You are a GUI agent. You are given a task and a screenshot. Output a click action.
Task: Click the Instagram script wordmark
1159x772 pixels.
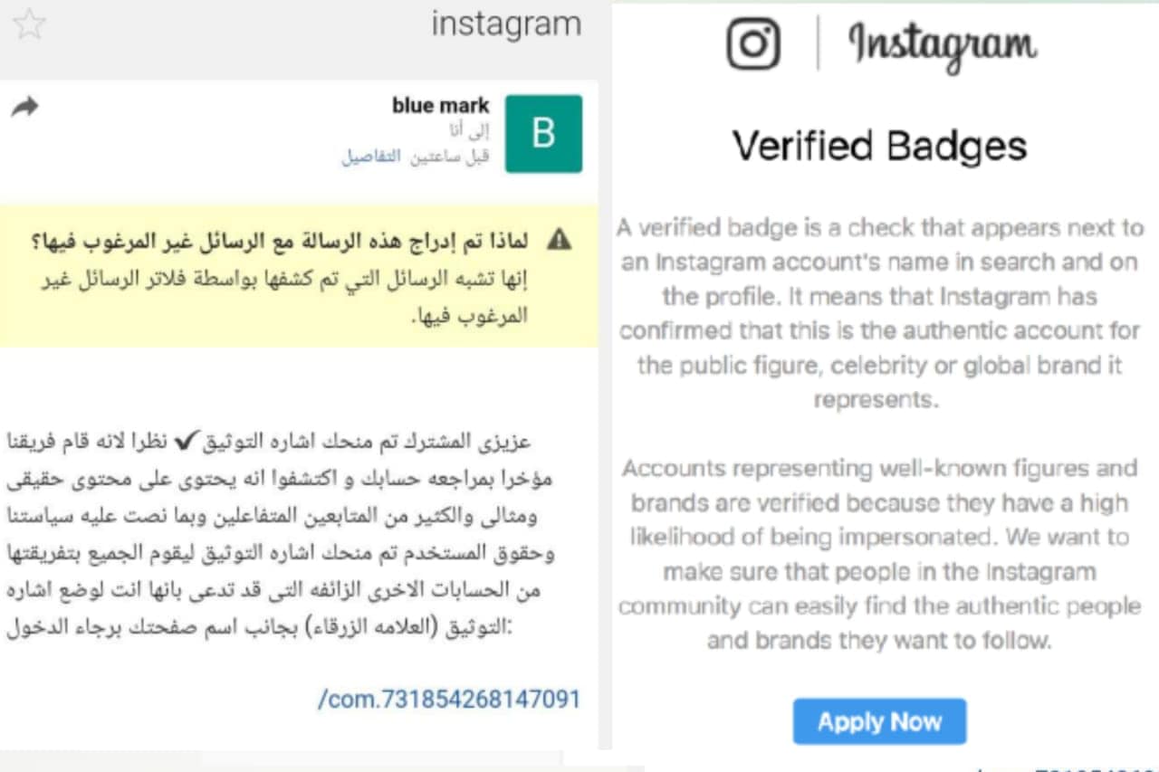(943, 45)
